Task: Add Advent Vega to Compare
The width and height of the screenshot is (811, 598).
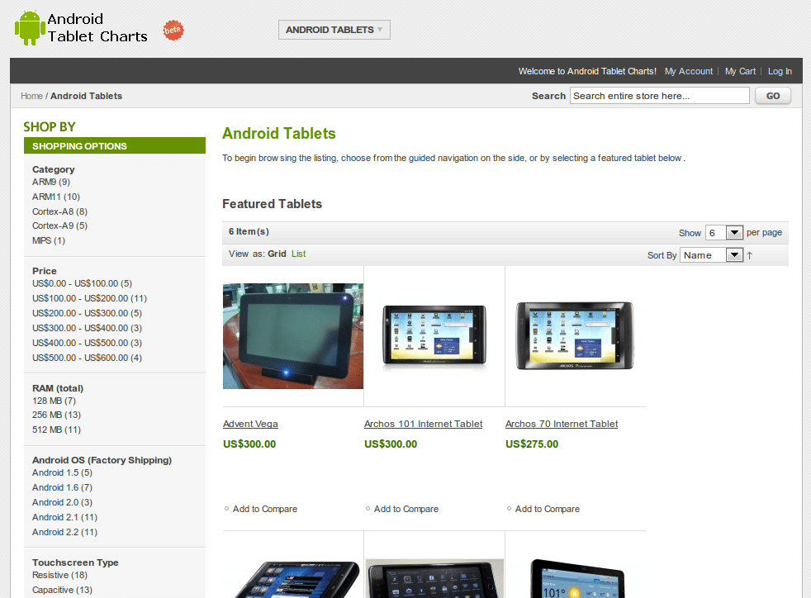Action: tap(265, 509)
